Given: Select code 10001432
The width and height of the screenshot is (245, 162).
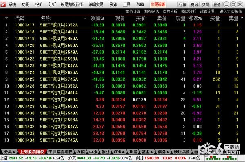Looking at the screenshot, I should coord(24,127).
